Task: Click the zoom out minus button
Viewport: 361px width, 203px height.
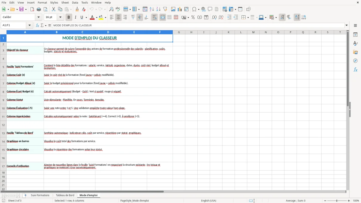Action: [325, 201]
